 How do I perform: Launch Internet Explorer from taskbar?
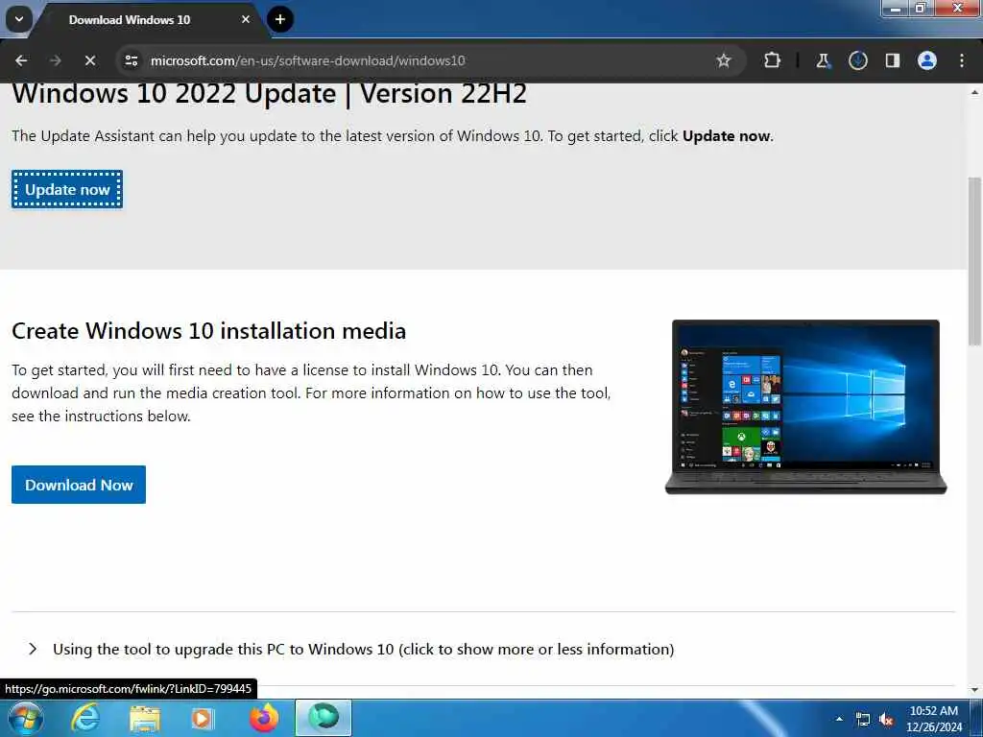tap(84, 718)
